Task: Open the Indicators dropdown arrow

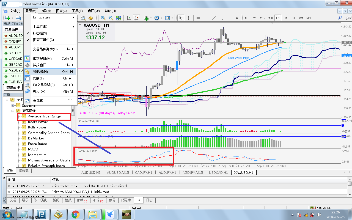Action: [x=151, y=18]
